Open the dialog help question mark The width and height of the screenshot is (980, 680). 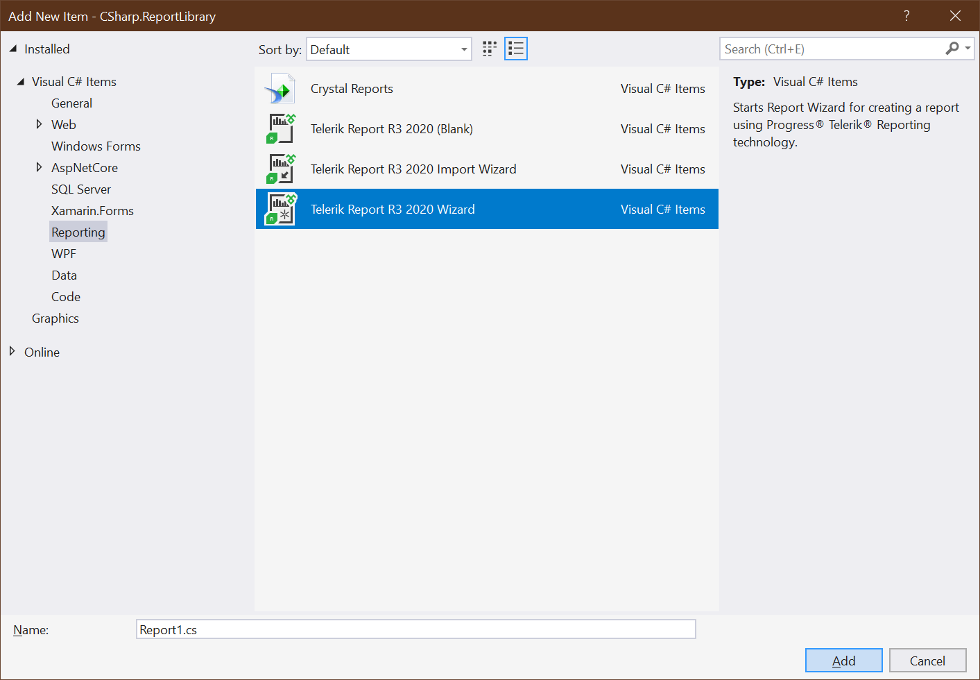coord(906,15)
